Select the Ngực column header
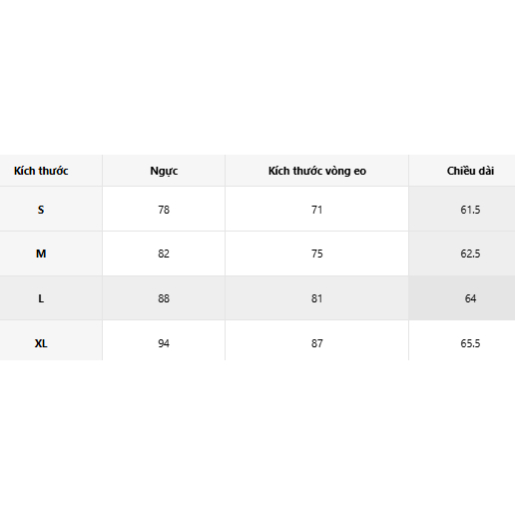This screenshot has height=515, width=515. coord(164,171)
